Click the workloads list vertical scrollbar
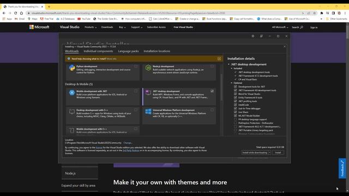Image resolution: width=349 pixels, height=196 pixels. pyautogui.click(x=221, y=87)
